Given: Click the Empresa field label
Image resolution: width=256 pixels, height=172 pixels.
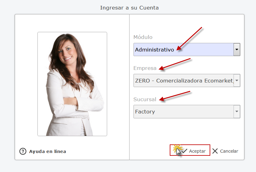Looking at the screenshot, I should click(145, 68).
